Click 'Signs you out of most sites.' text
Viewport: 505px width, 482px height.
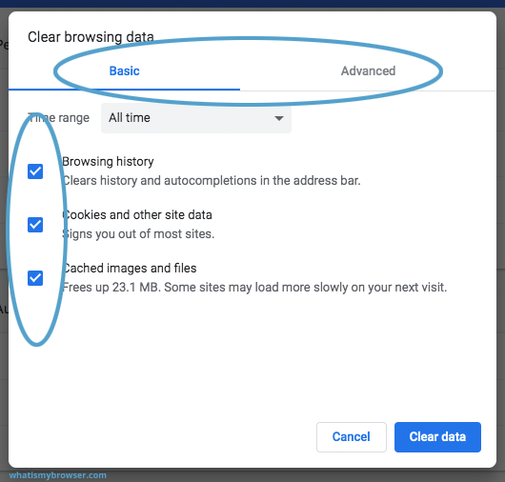[x=138, y=234]
